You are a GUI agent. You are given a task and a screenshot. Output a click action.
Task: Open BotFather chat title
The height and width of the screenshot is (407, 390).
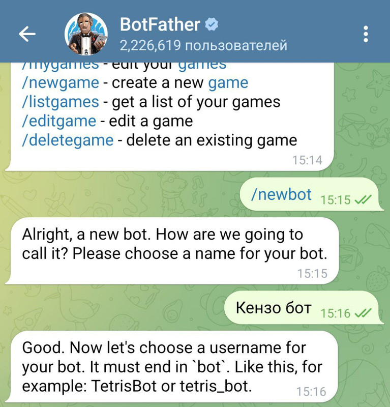[160, 24]
